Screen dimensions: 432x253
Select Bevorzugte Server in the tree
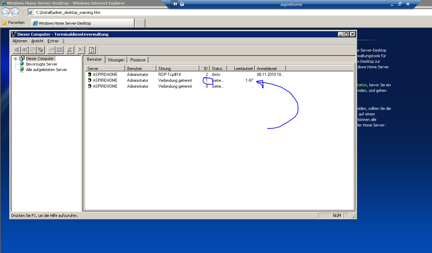(x=42, y=64)
